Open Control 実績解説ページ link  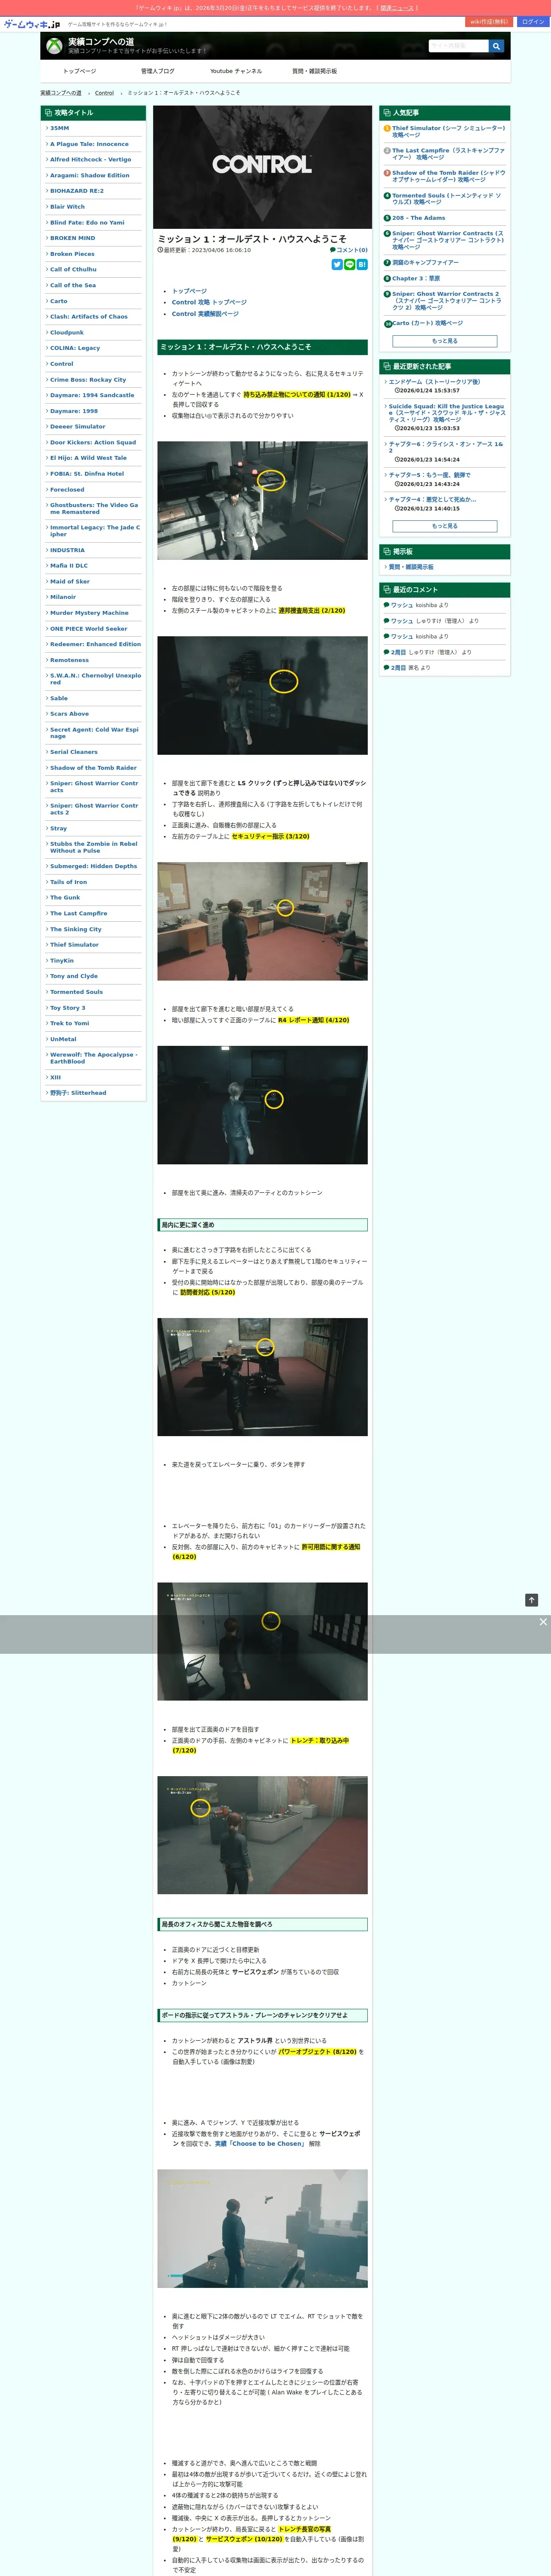click(205, 314)
